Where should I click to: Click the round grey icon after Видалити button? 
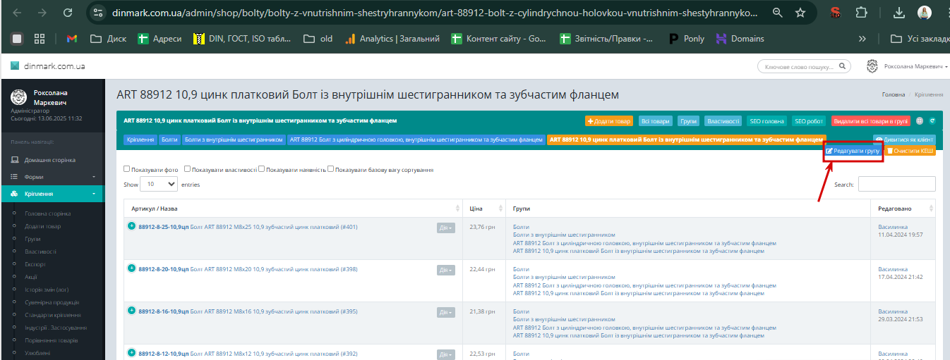[920, 121]
